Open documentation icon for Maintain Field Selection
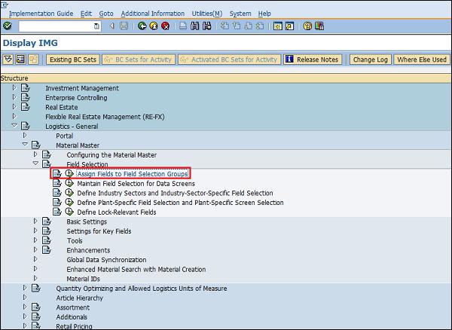The image size is (452, 330). (x=57, y=184)
